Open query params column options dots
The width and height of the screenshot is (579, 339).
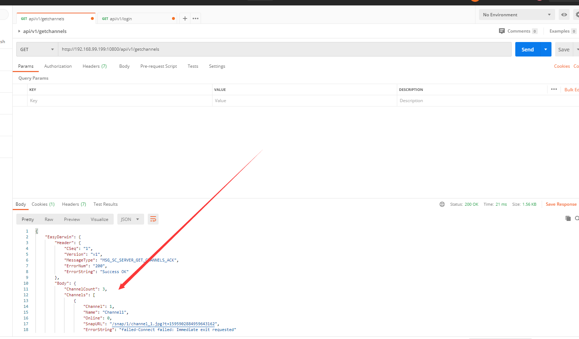click(x=554, y=89)
